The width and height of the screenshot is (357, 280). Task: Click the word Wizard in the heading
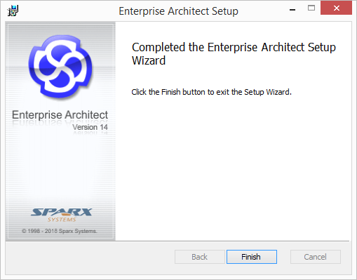[x=149, y=60]
